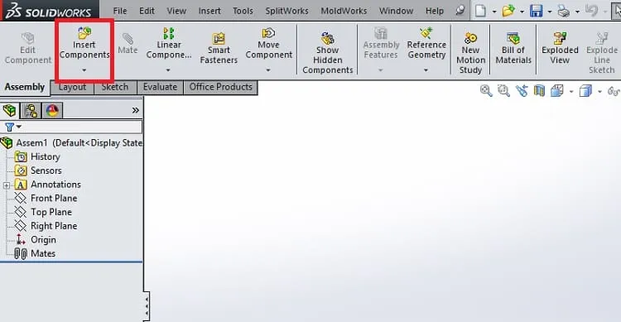Image resolution: width=621 pixels, height=322 pixels.
Task: Expand the Annotations tree node
Action: [7, 185]
